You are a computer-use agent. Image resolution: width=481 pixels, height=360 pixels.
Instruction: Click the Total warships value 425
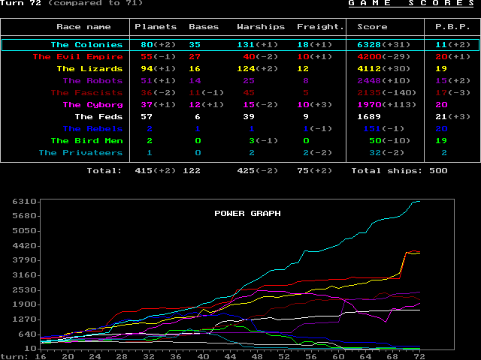click(x=246, y=170)
